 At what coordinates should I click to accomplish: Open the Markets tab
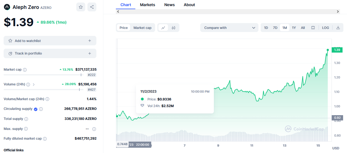(148, 5)
